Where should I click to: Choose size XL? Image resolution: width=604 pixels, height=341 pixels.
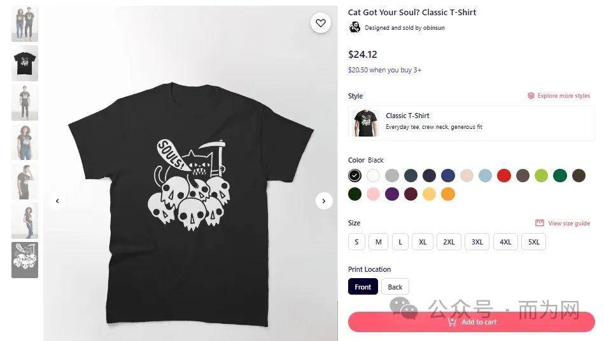[423, 242]
